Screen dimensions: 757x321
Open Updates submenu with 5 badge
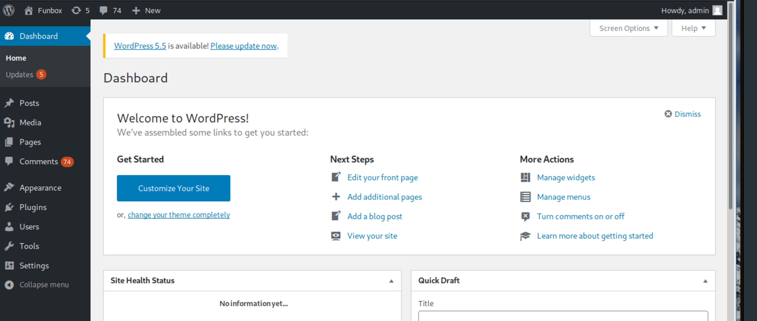pyautogui.click(x=19, y=75)
